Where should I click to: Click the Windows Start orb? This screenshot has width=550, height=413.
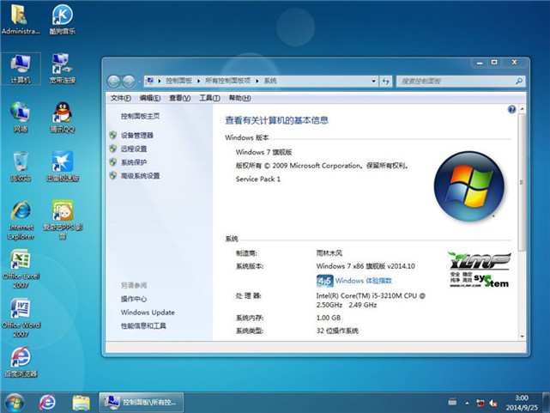point(15,402)
